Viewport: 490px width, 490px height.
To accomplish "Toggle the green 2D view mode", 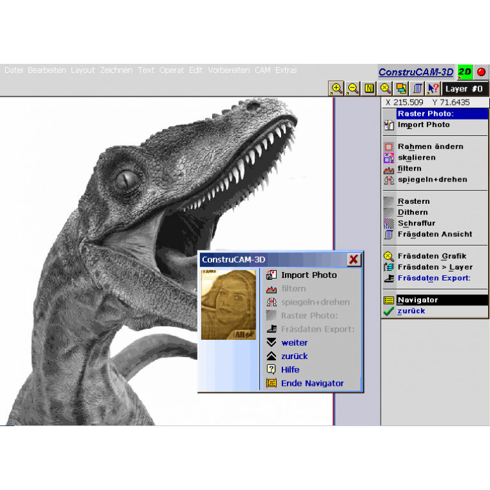I will [465, 72].
